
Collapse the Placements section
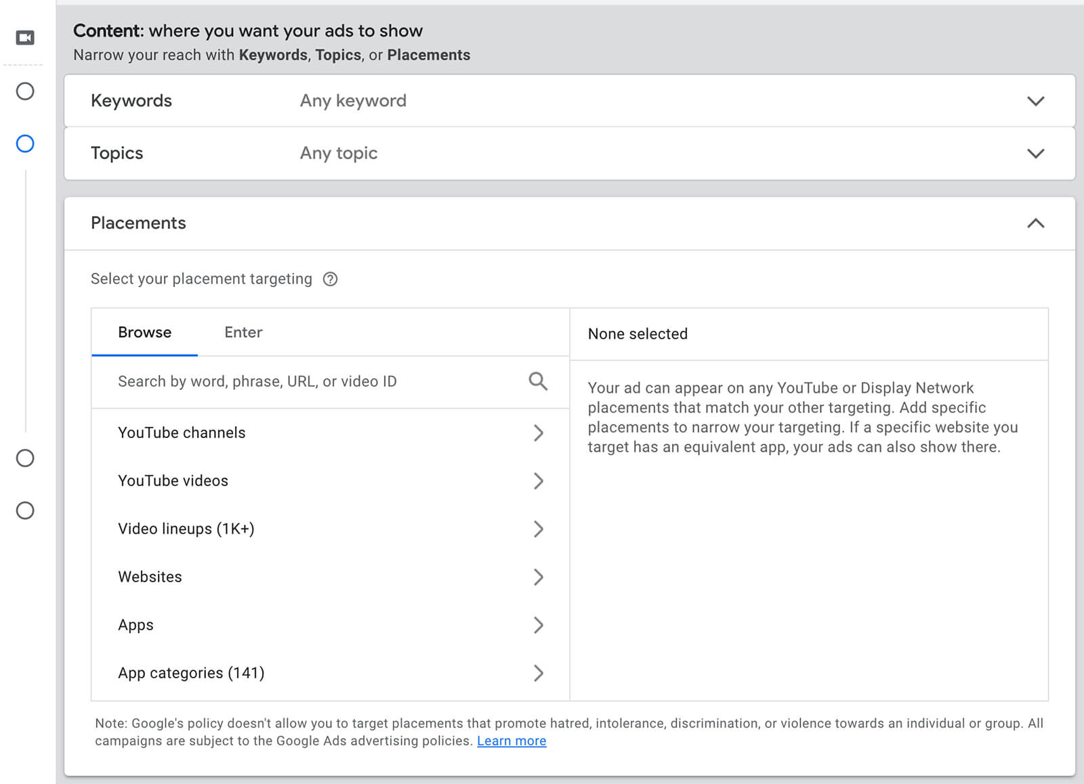pos(1035,223)
